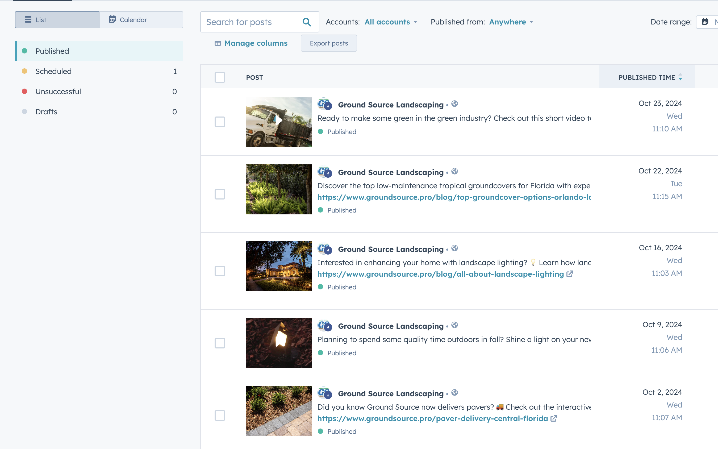Click "Did you know Ground Source" post text

click(x=454, y=407)
